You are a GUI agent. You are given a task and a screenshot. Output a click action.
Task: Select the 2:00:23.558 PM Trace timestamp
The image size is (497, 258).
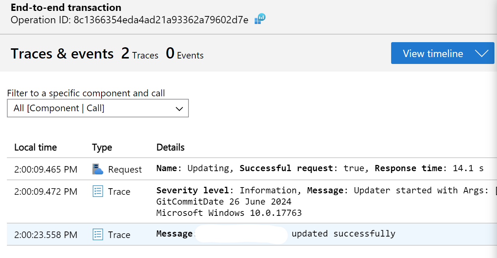(x=46, y=235)
